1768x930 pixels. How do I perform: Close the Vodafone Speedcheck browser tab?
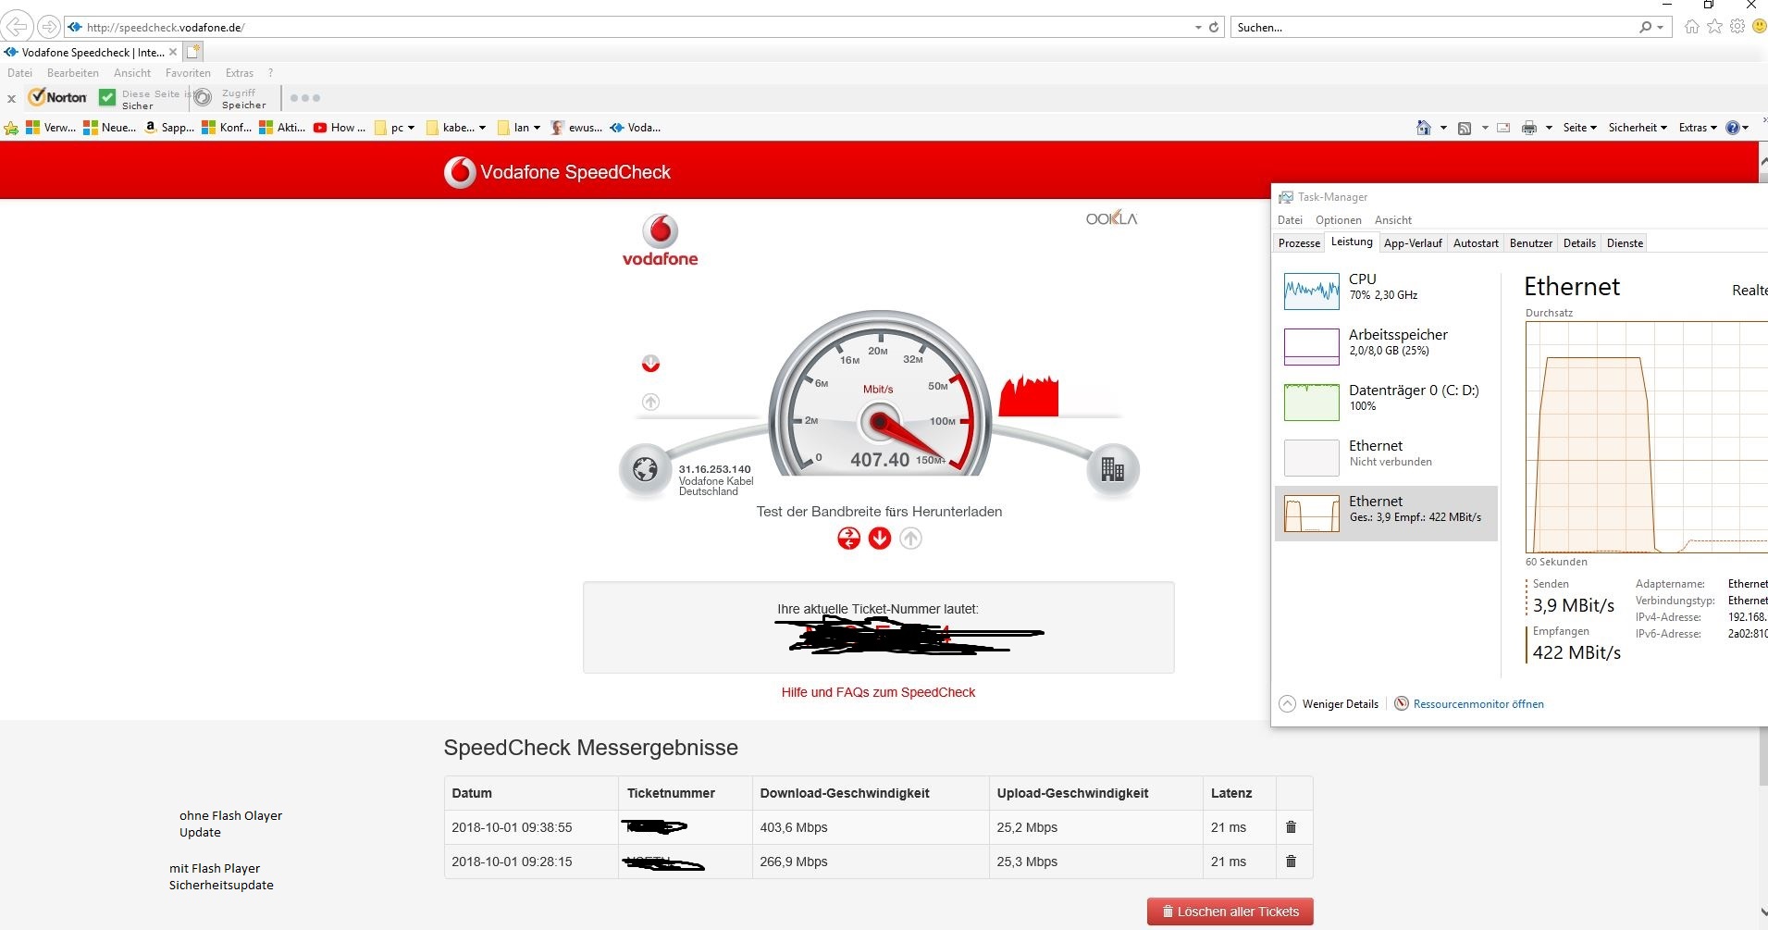pos(173,52)
